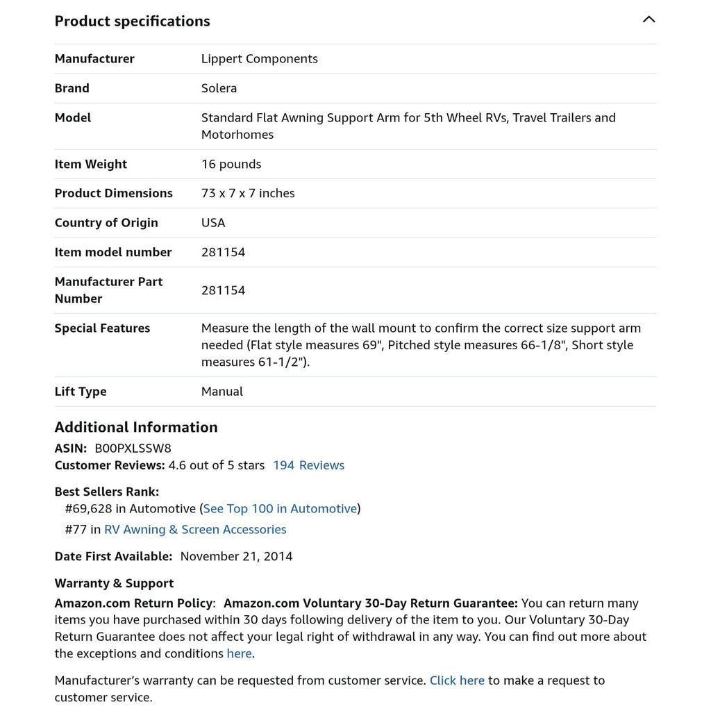Select the ASIN value B00PXLSSW8

coord(133,449)
